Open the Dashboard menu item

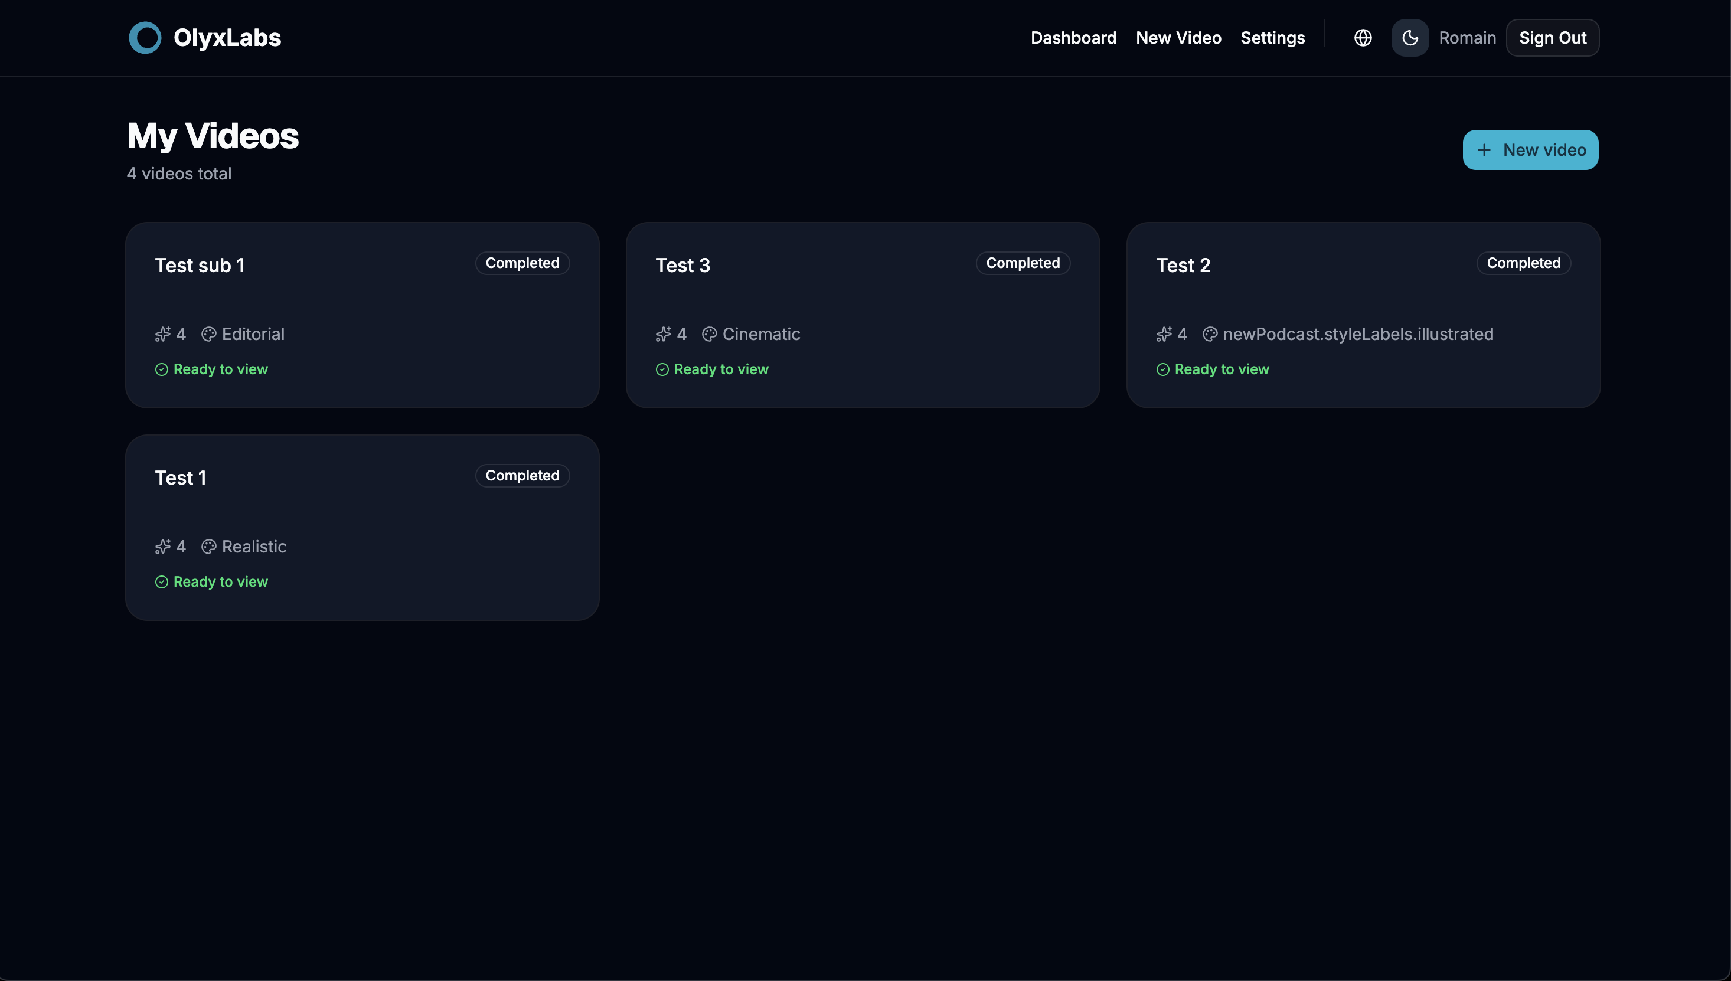pyautogui.click(x=1073, y=38)
